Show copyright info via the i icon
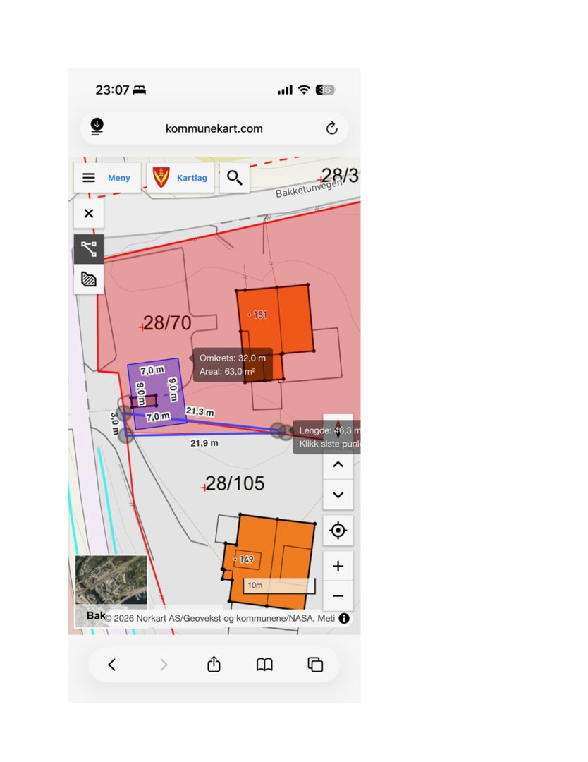Screen dimensions: 588x762 [x=344, y=619]
